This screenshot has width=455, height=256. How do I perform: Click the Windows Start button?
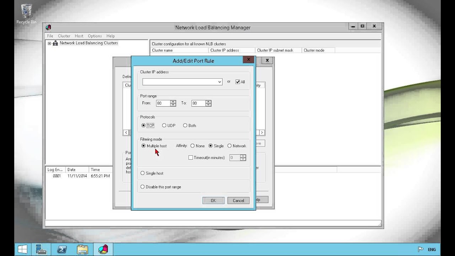[23, 249]
